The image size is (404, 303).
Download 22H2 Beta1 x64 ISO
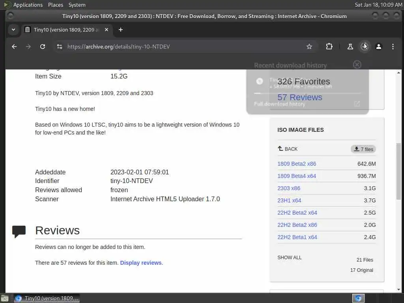tap(297, 237)
